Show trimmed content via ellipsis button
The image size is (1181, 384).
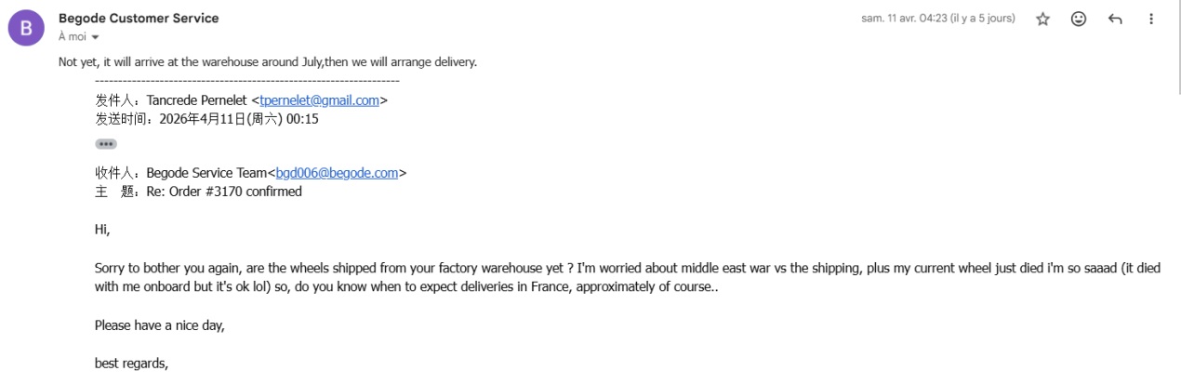106,144
